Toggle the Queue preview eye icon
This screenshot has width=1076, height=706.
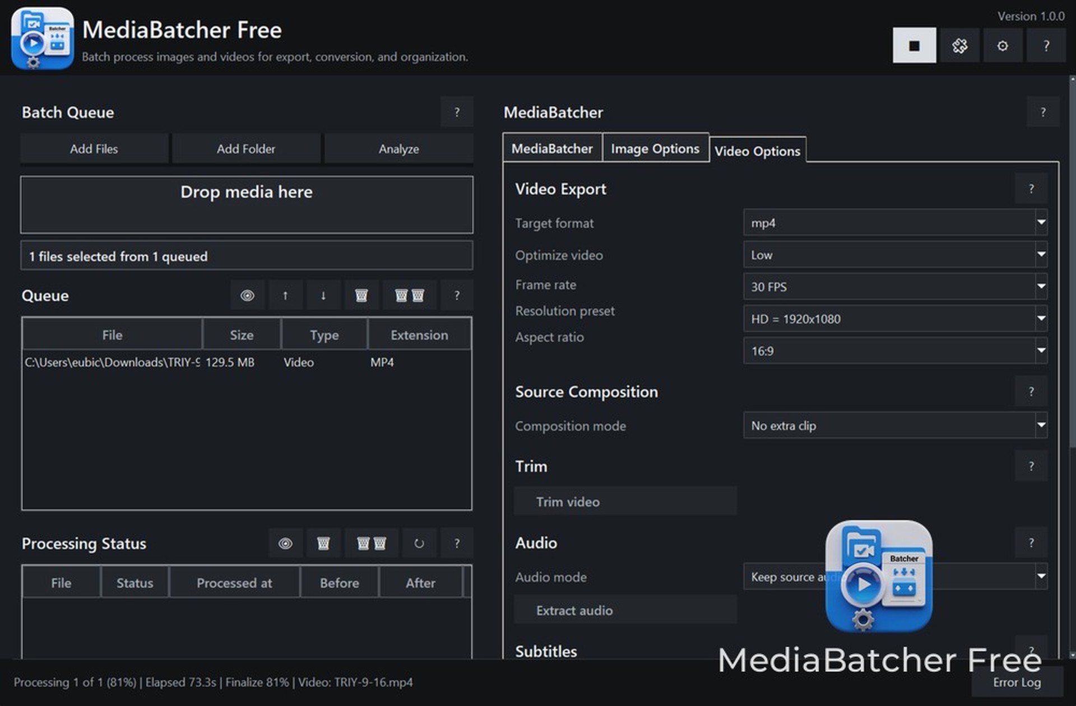(247, 295)
